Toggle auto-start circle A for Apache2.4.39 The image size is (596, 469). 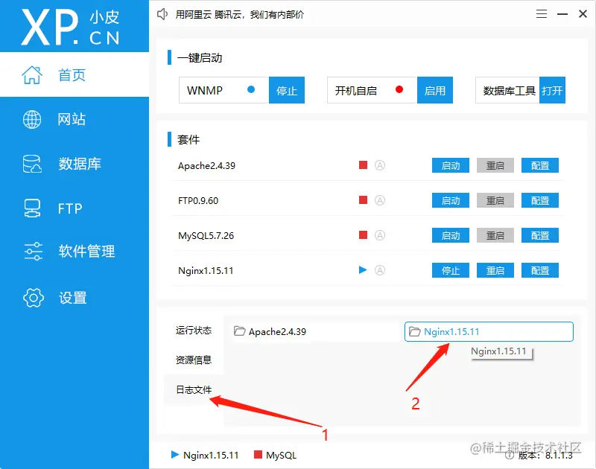(x=380, y=165)
